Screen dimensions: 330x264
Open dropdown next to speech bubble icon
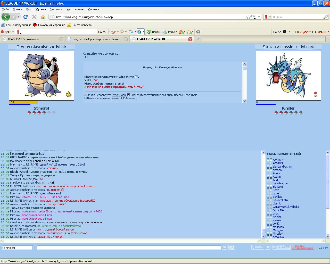(126, 32)
